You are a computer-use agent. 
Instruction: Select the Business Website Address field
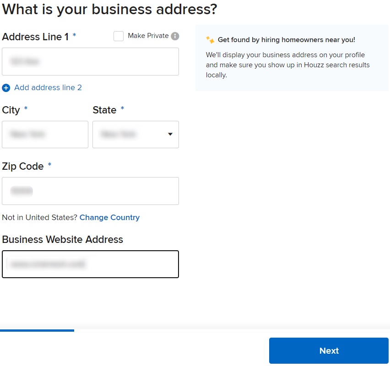point(90,264)
